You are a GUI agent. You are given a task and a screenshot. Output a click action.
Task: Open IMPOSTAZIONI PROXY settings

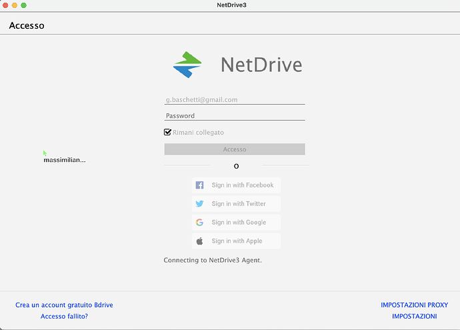tap(414, 305)
